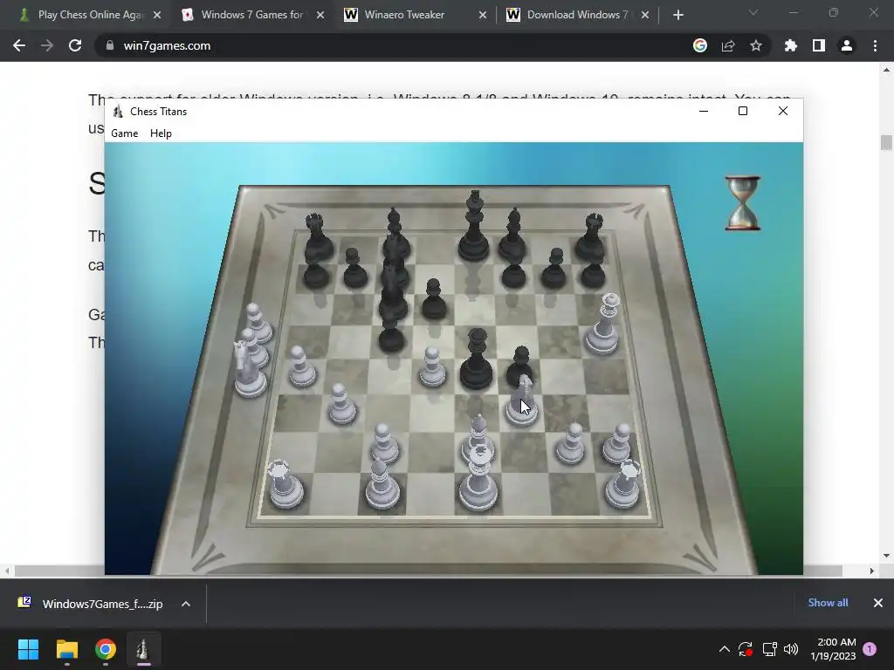This screenshot has height=670, width=894.
Task: Maximize the Chess Titans window
Action: 743,111
